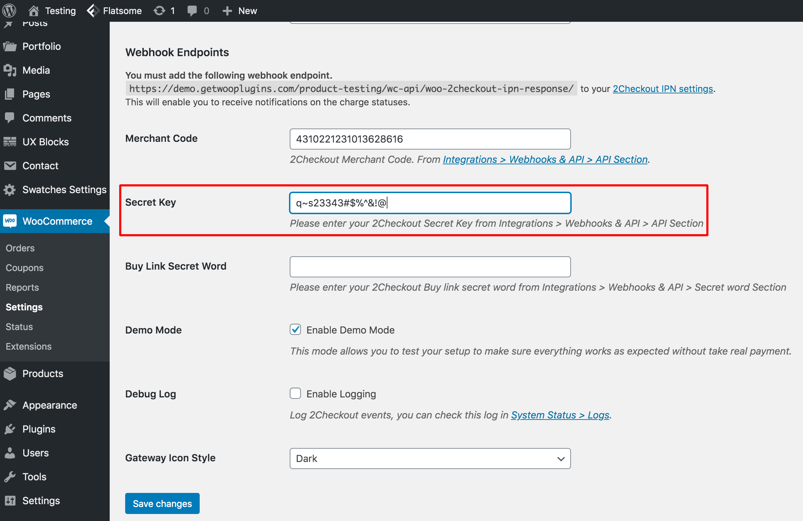Open the Flatsome theme menu
Screen dimensions: 803x521
[x=115, y=11]
